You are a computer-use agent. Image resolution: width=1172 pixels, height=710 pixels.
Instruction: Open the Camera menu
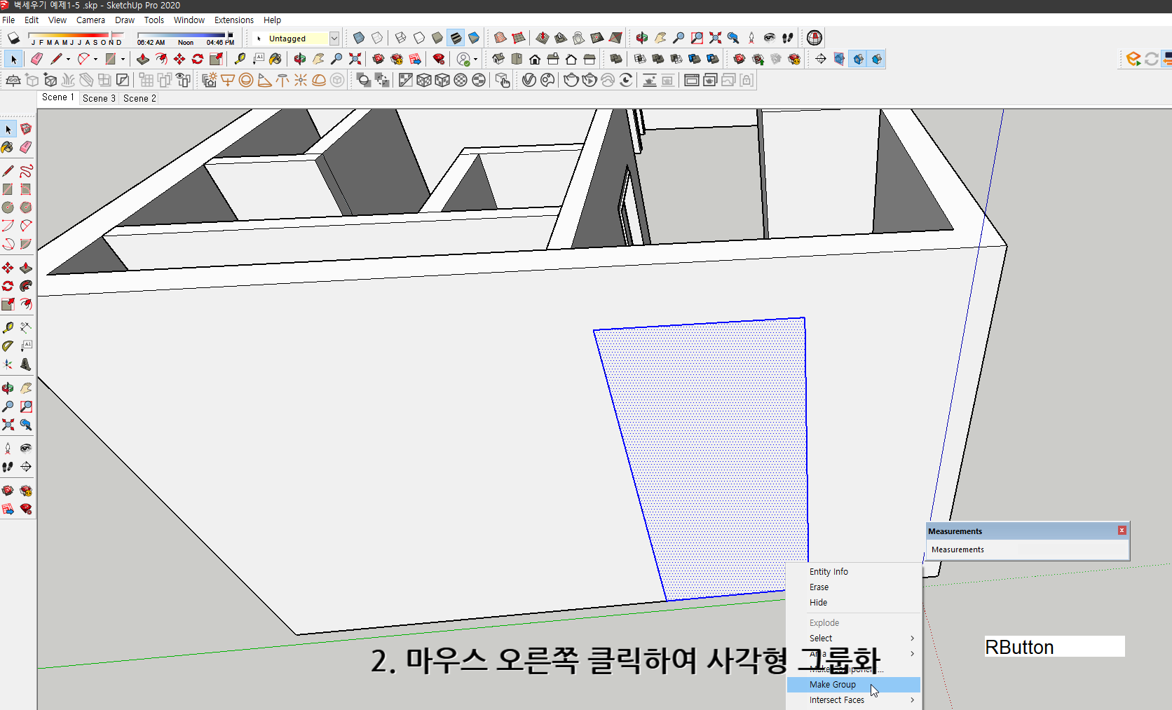click(x=90, y=20)
